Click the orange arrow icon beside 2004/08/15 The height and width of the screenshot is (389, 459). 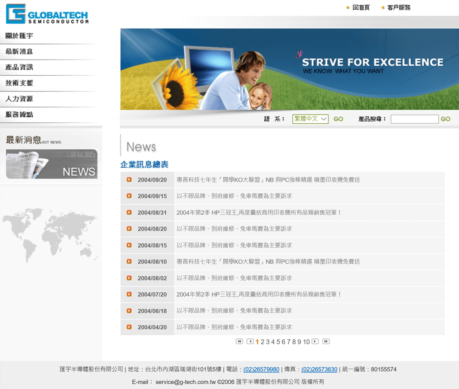coord(129,245)
